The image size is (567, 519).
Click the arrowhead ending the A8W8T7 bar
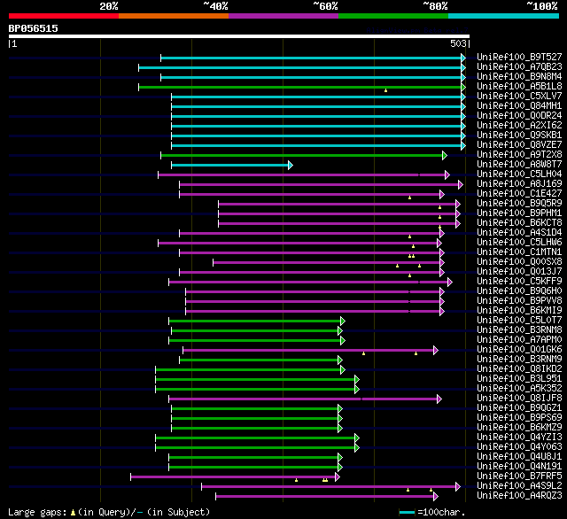pyautogui.click(x=291, y=165)
